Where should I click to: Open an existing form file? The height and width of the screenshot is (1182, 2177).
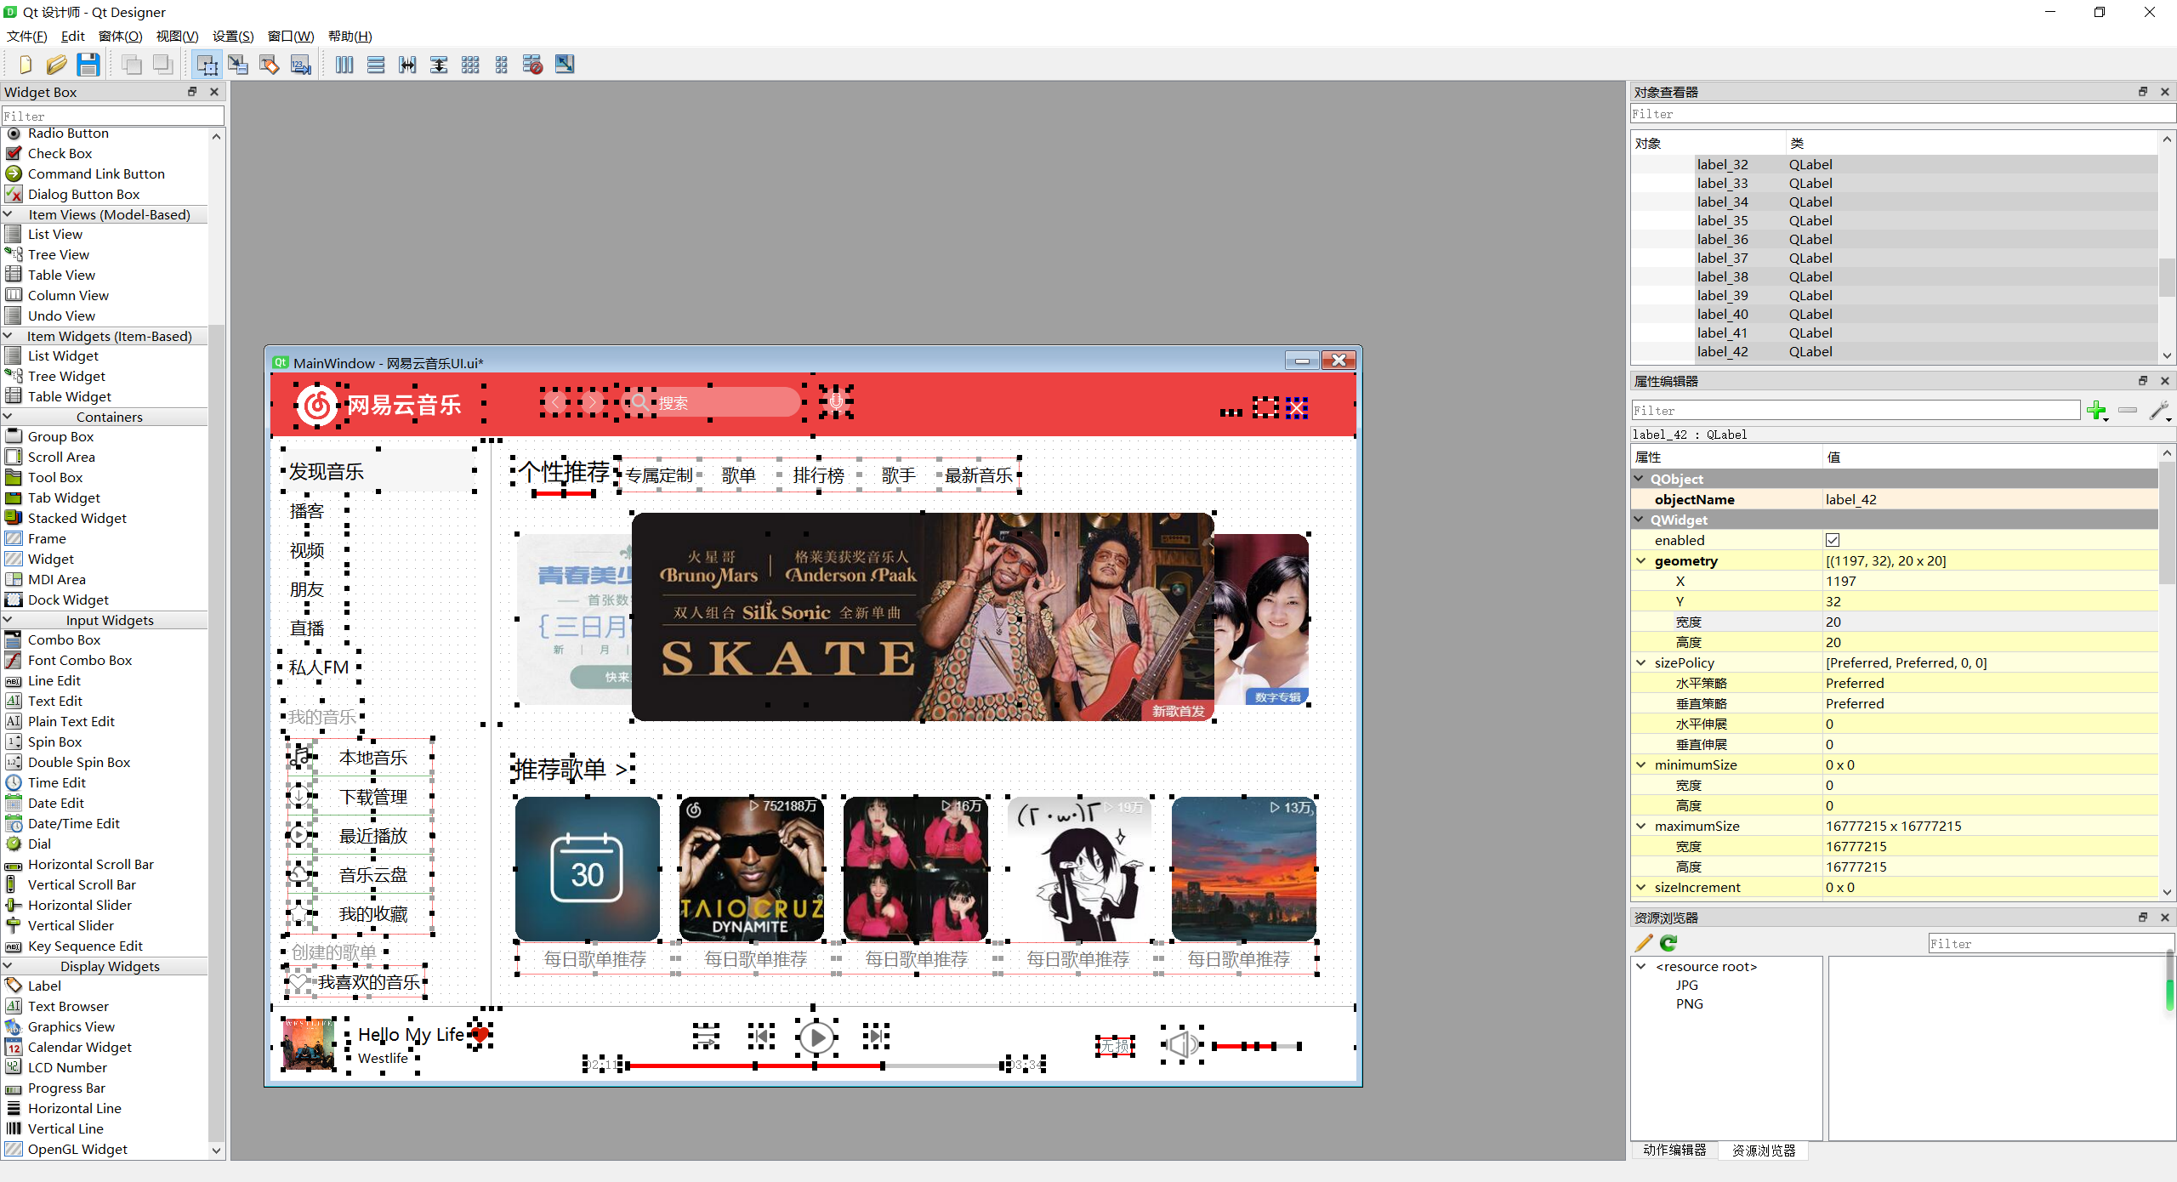56,64
